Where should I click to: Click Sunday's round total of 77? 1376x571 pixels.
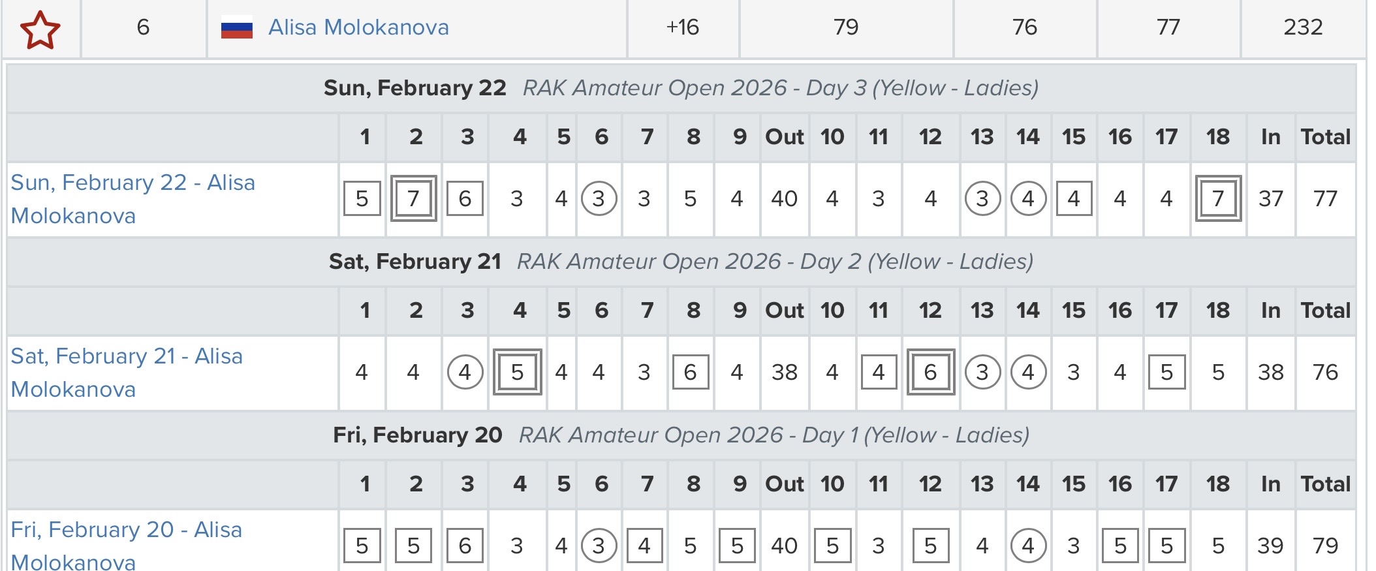pos(1325,198)
